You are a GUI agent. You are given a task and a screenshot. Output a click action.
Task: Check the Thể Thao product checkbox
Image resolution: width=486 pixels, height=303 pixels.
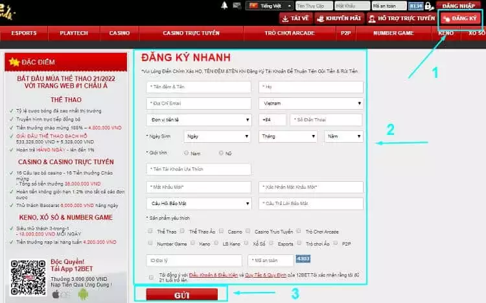click(150, 231)
